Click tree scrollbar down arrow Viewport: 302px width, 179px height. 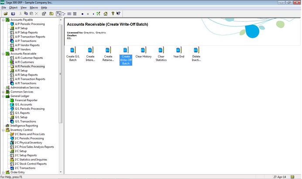61,172
